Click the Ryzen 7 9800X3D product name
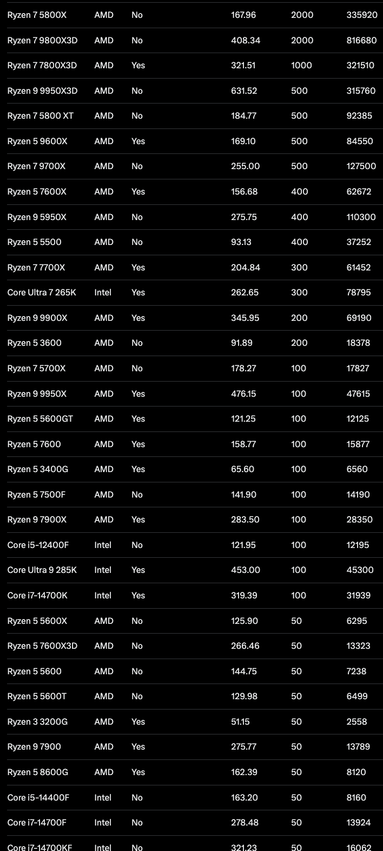 coord(42,40)
